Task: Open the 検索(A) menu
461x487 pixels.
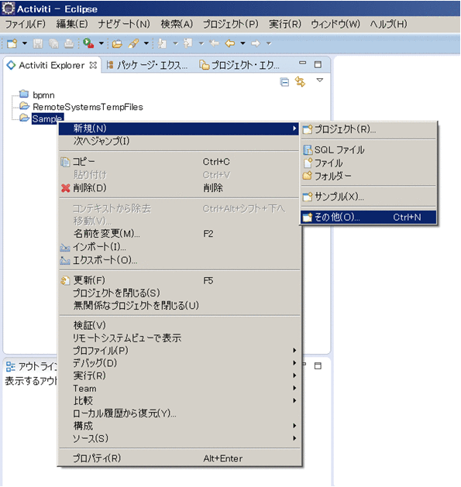Action: (177, 24)
